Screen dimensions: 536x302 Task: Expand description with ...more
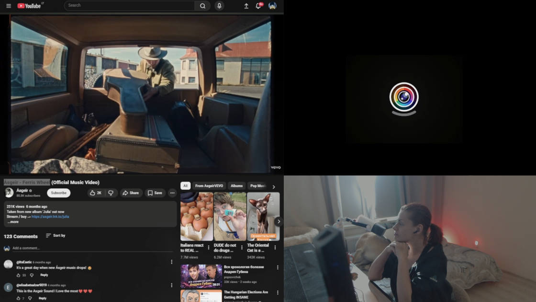tap(13, 222)
